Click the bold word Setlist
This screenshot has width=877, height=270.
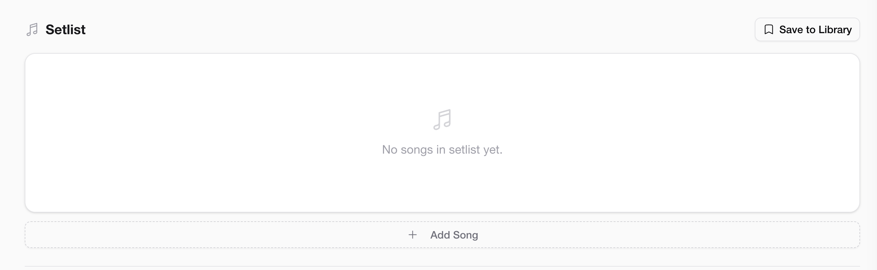point(65,29)
